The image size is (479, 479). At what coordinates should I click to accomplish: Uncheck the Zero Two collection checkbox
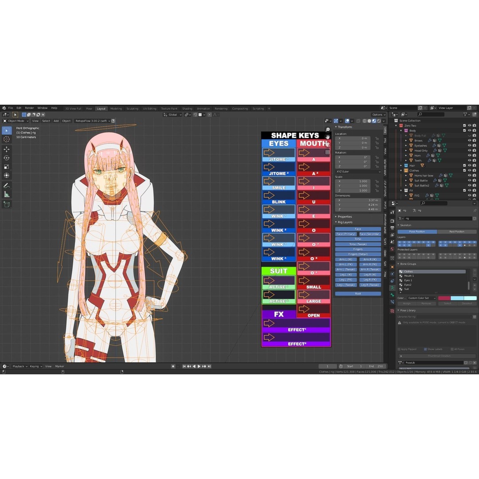tap(464, 126)
